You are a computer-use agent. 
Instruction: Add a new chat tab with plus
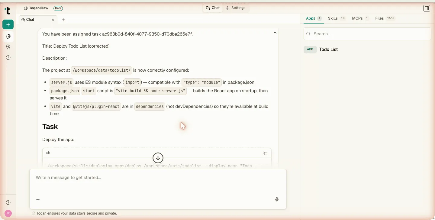click(63, 20)
